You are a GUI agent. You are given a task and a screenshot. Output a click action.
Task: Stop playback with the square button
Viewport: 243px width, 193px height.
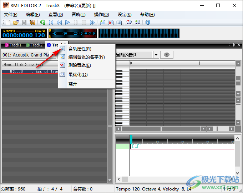coord(84,23)
